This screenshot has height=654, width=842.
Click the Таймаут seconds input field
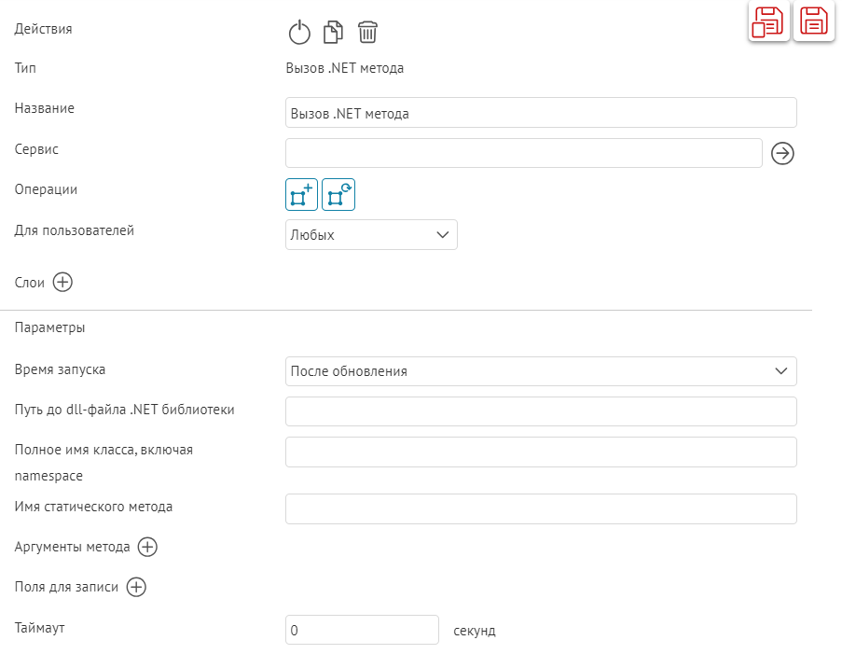tap(362, 630)
